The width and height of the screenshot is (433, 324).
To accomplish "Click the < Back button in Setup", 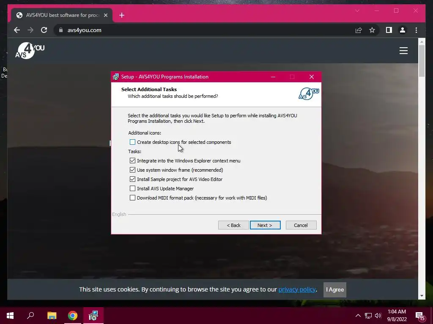I will [x=233, y=225].
